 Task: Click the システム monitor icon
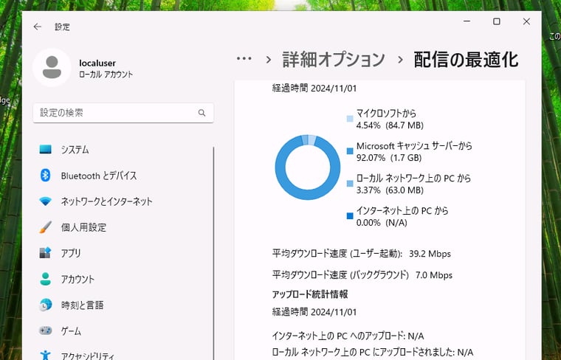46,150
